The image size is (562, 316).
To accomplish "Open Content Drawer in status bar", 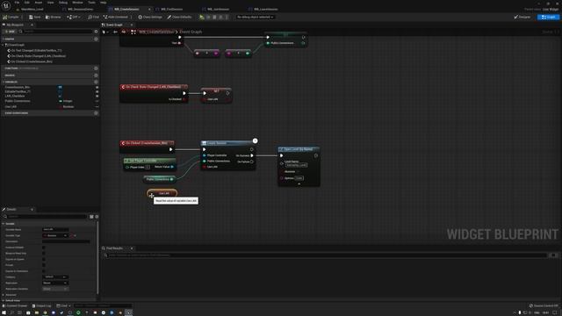I will (x=15, y=305).
